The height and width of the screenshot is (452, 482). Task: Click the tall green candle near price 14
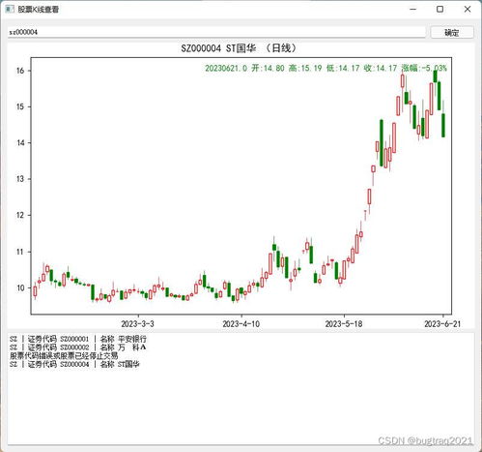tap(382, 143)
